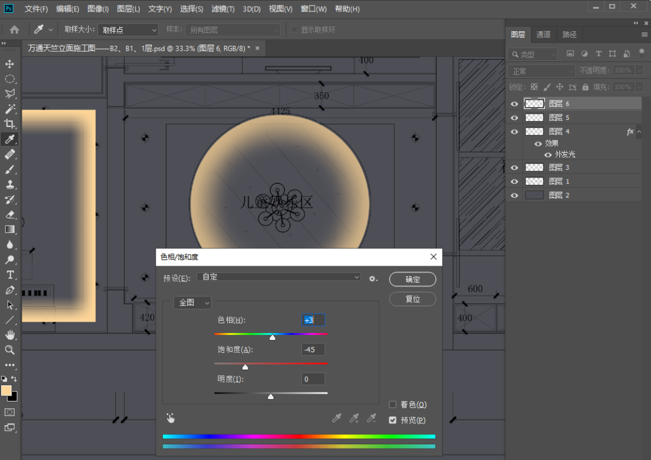The image size is (651, 460).
Task: Toggle Quick Mask mode
Action: pyautogui.click(x=10, y=412)
